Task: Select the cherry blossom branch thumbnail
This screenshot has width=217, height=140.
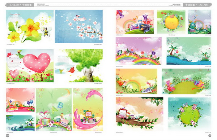Action: click(x=79, y=26)
